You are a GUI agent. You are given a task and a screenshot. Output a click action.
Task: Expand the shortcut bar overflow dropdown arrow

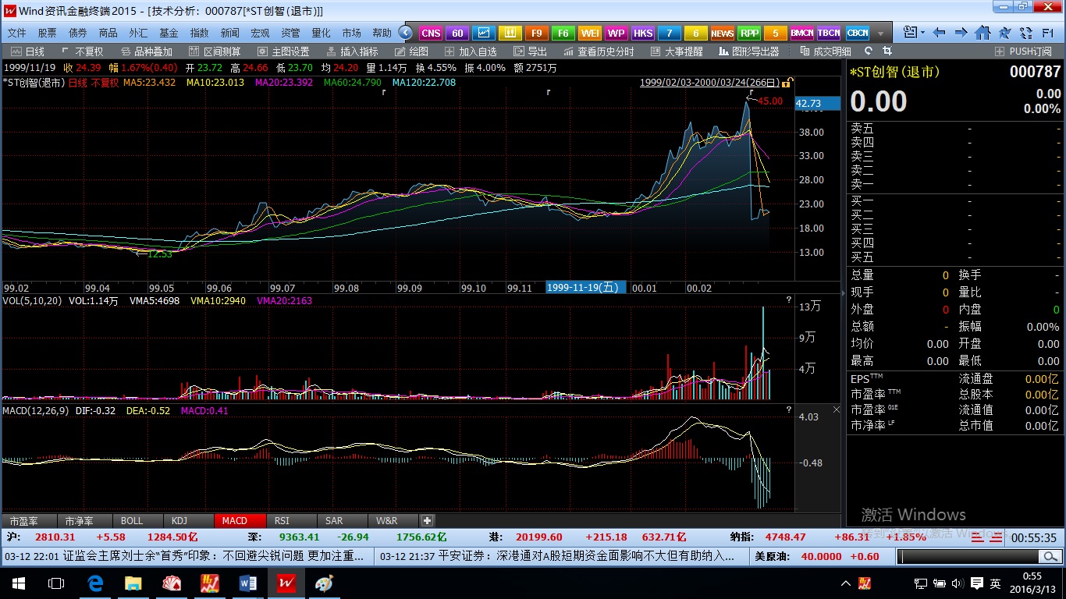tap(881, 33)
